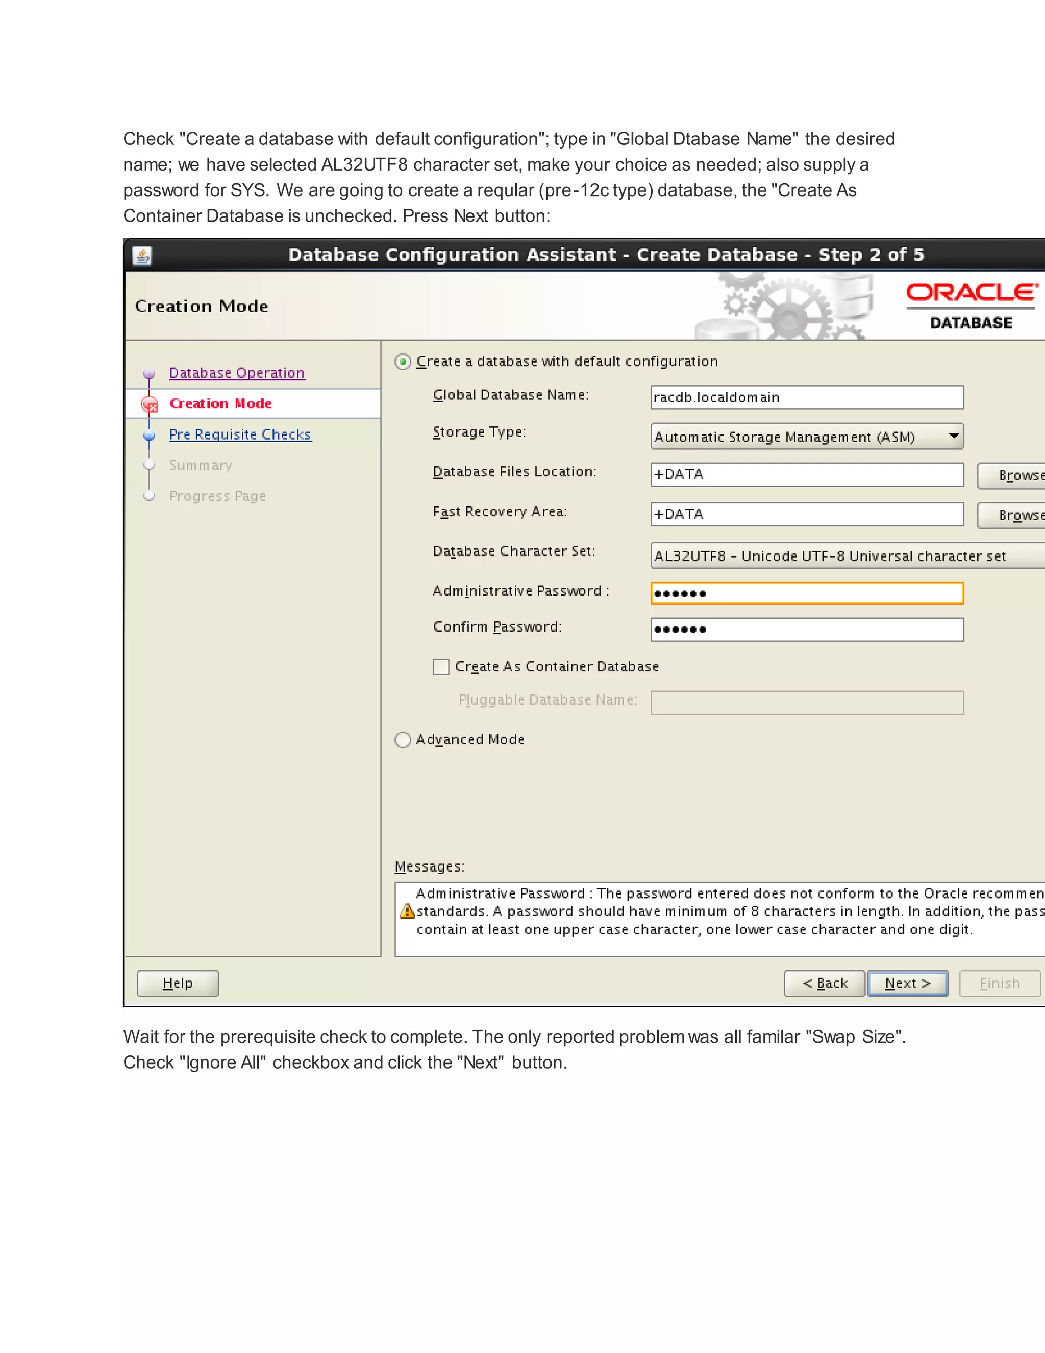This screenshot has width=1045, height=1353.
Task: Browse for Database Files Location
Action: click(1011, 475)
